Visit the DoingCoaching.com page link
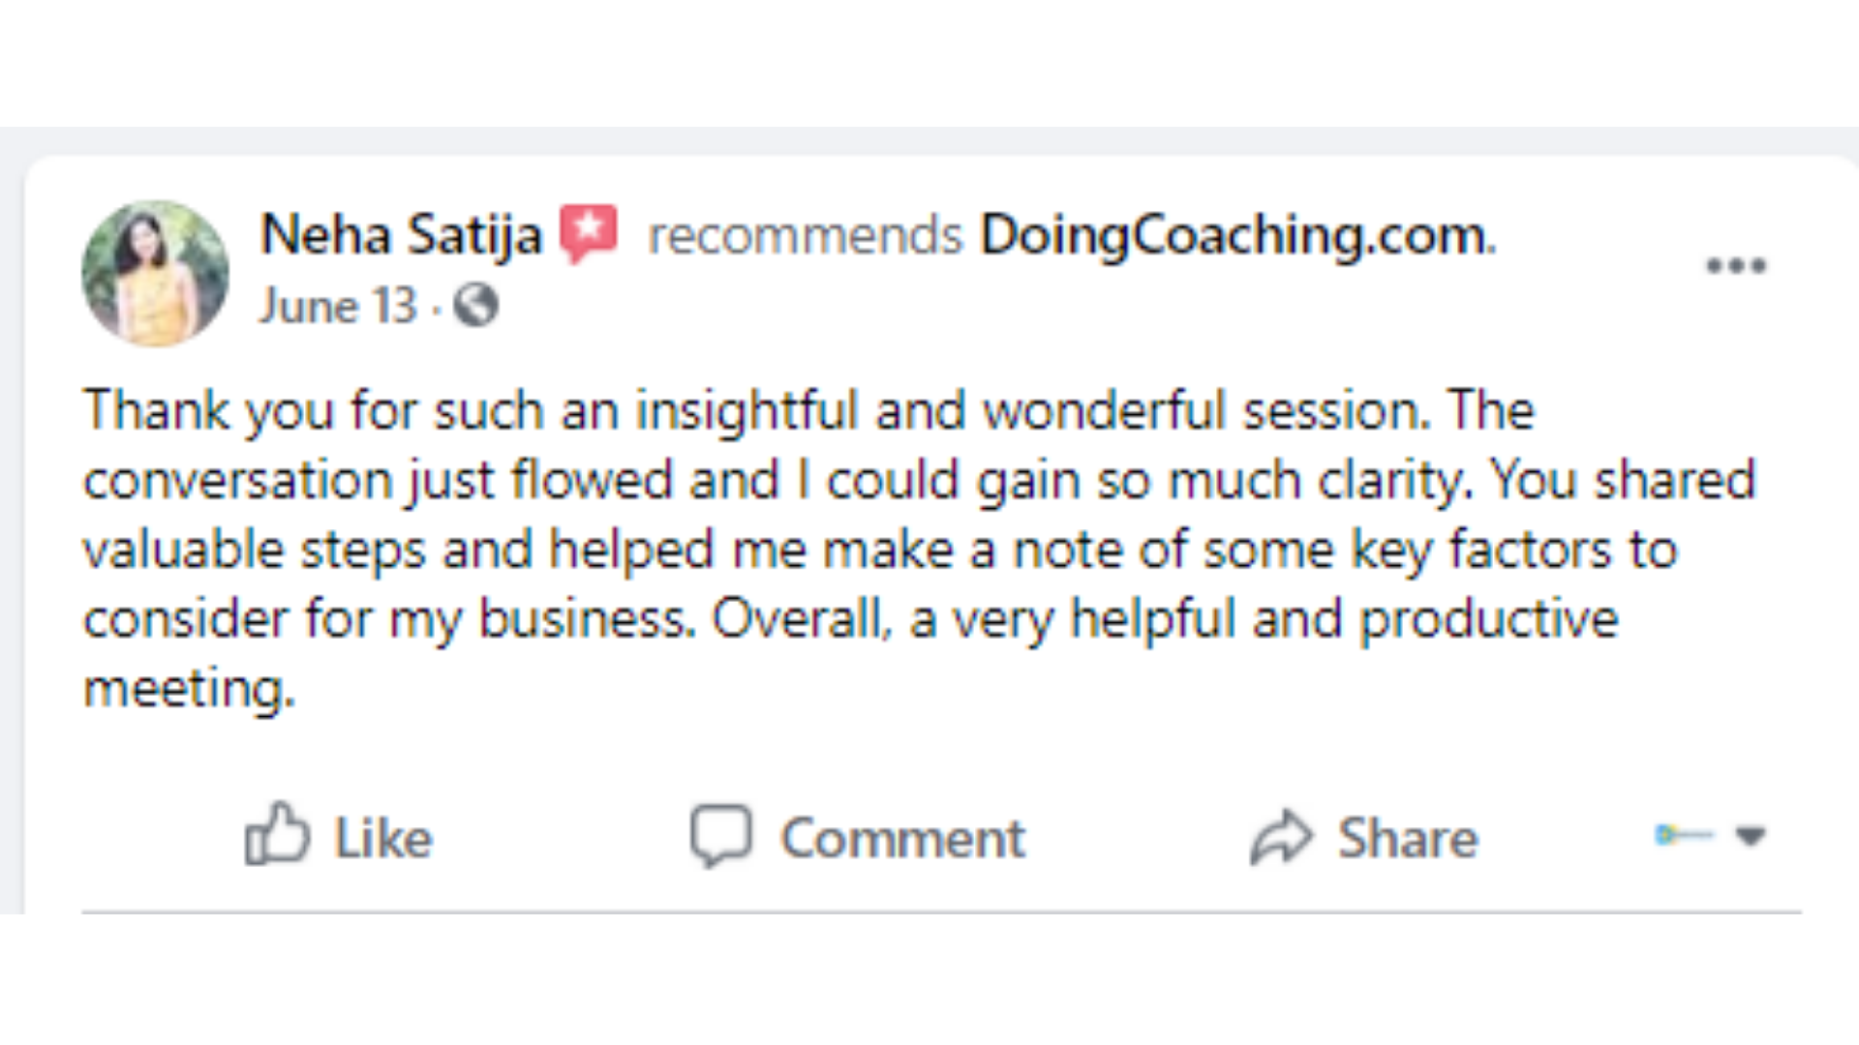The image size is (1859, 1045). 1236,234
